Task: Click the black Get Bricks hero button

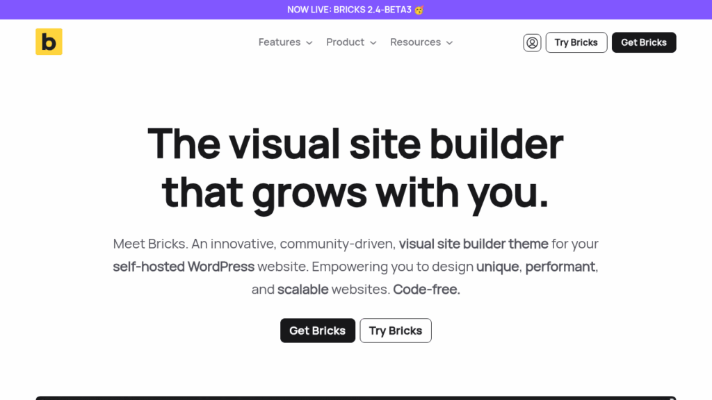Action: click(x=318, y=331)
